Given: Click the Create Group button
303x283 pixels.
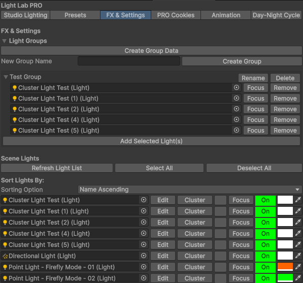Looking at the screenshot, I should [242, 61].
